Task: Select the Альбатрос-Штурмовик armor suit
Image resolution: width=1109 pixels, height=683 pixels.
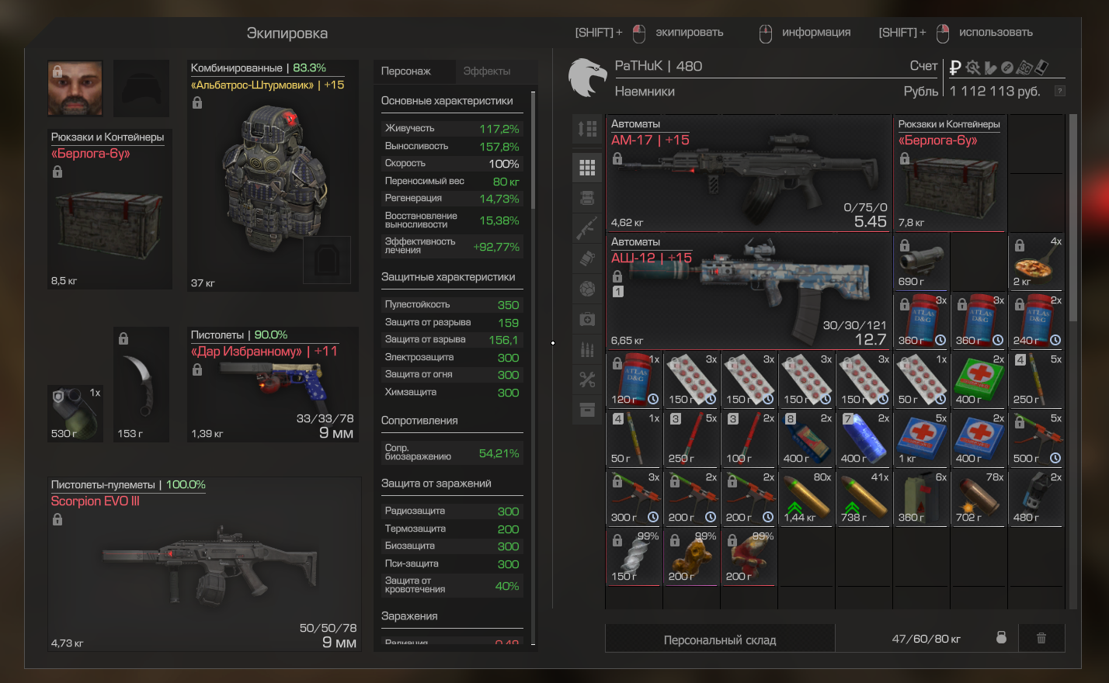Action: pyautogui.click(x=273, y=176)
